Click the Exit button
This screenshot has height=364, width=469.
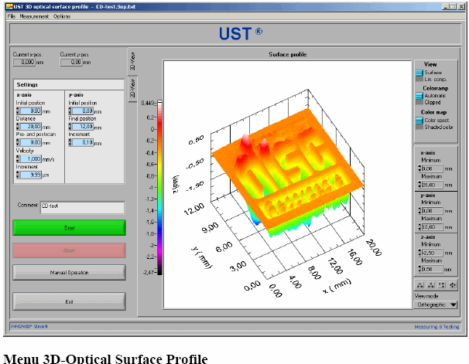coord(69,301)
